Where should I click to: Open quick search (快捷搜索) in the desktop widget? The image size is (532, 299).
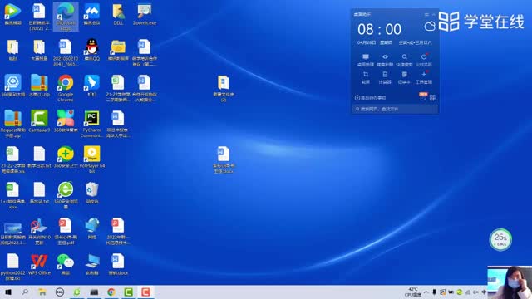[404, 60]
